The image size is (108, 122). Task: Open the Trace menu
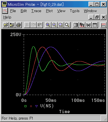[x=36, y=11]
